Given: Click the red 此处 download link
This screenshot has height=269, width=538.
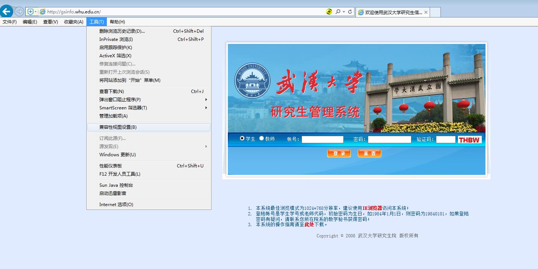Looking at the screenshot, I should point(309,224).
